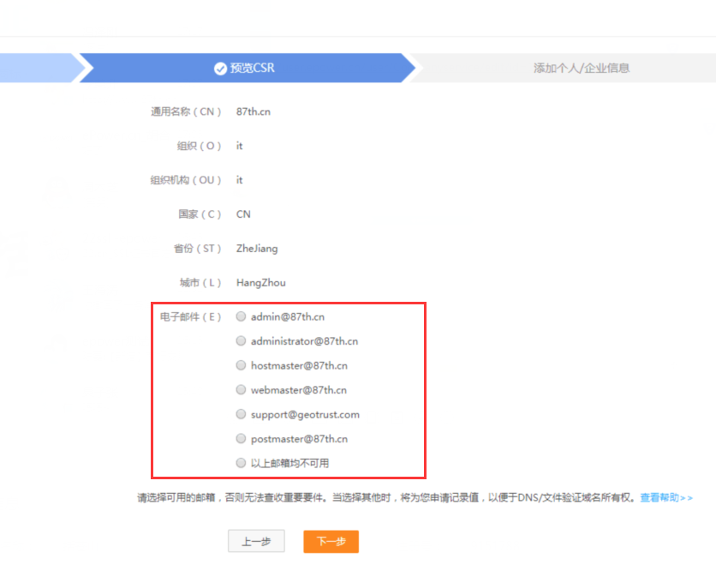Click the checkmark icon on the 预览CSR step
716x565 pixels.
tap(219, 68)
